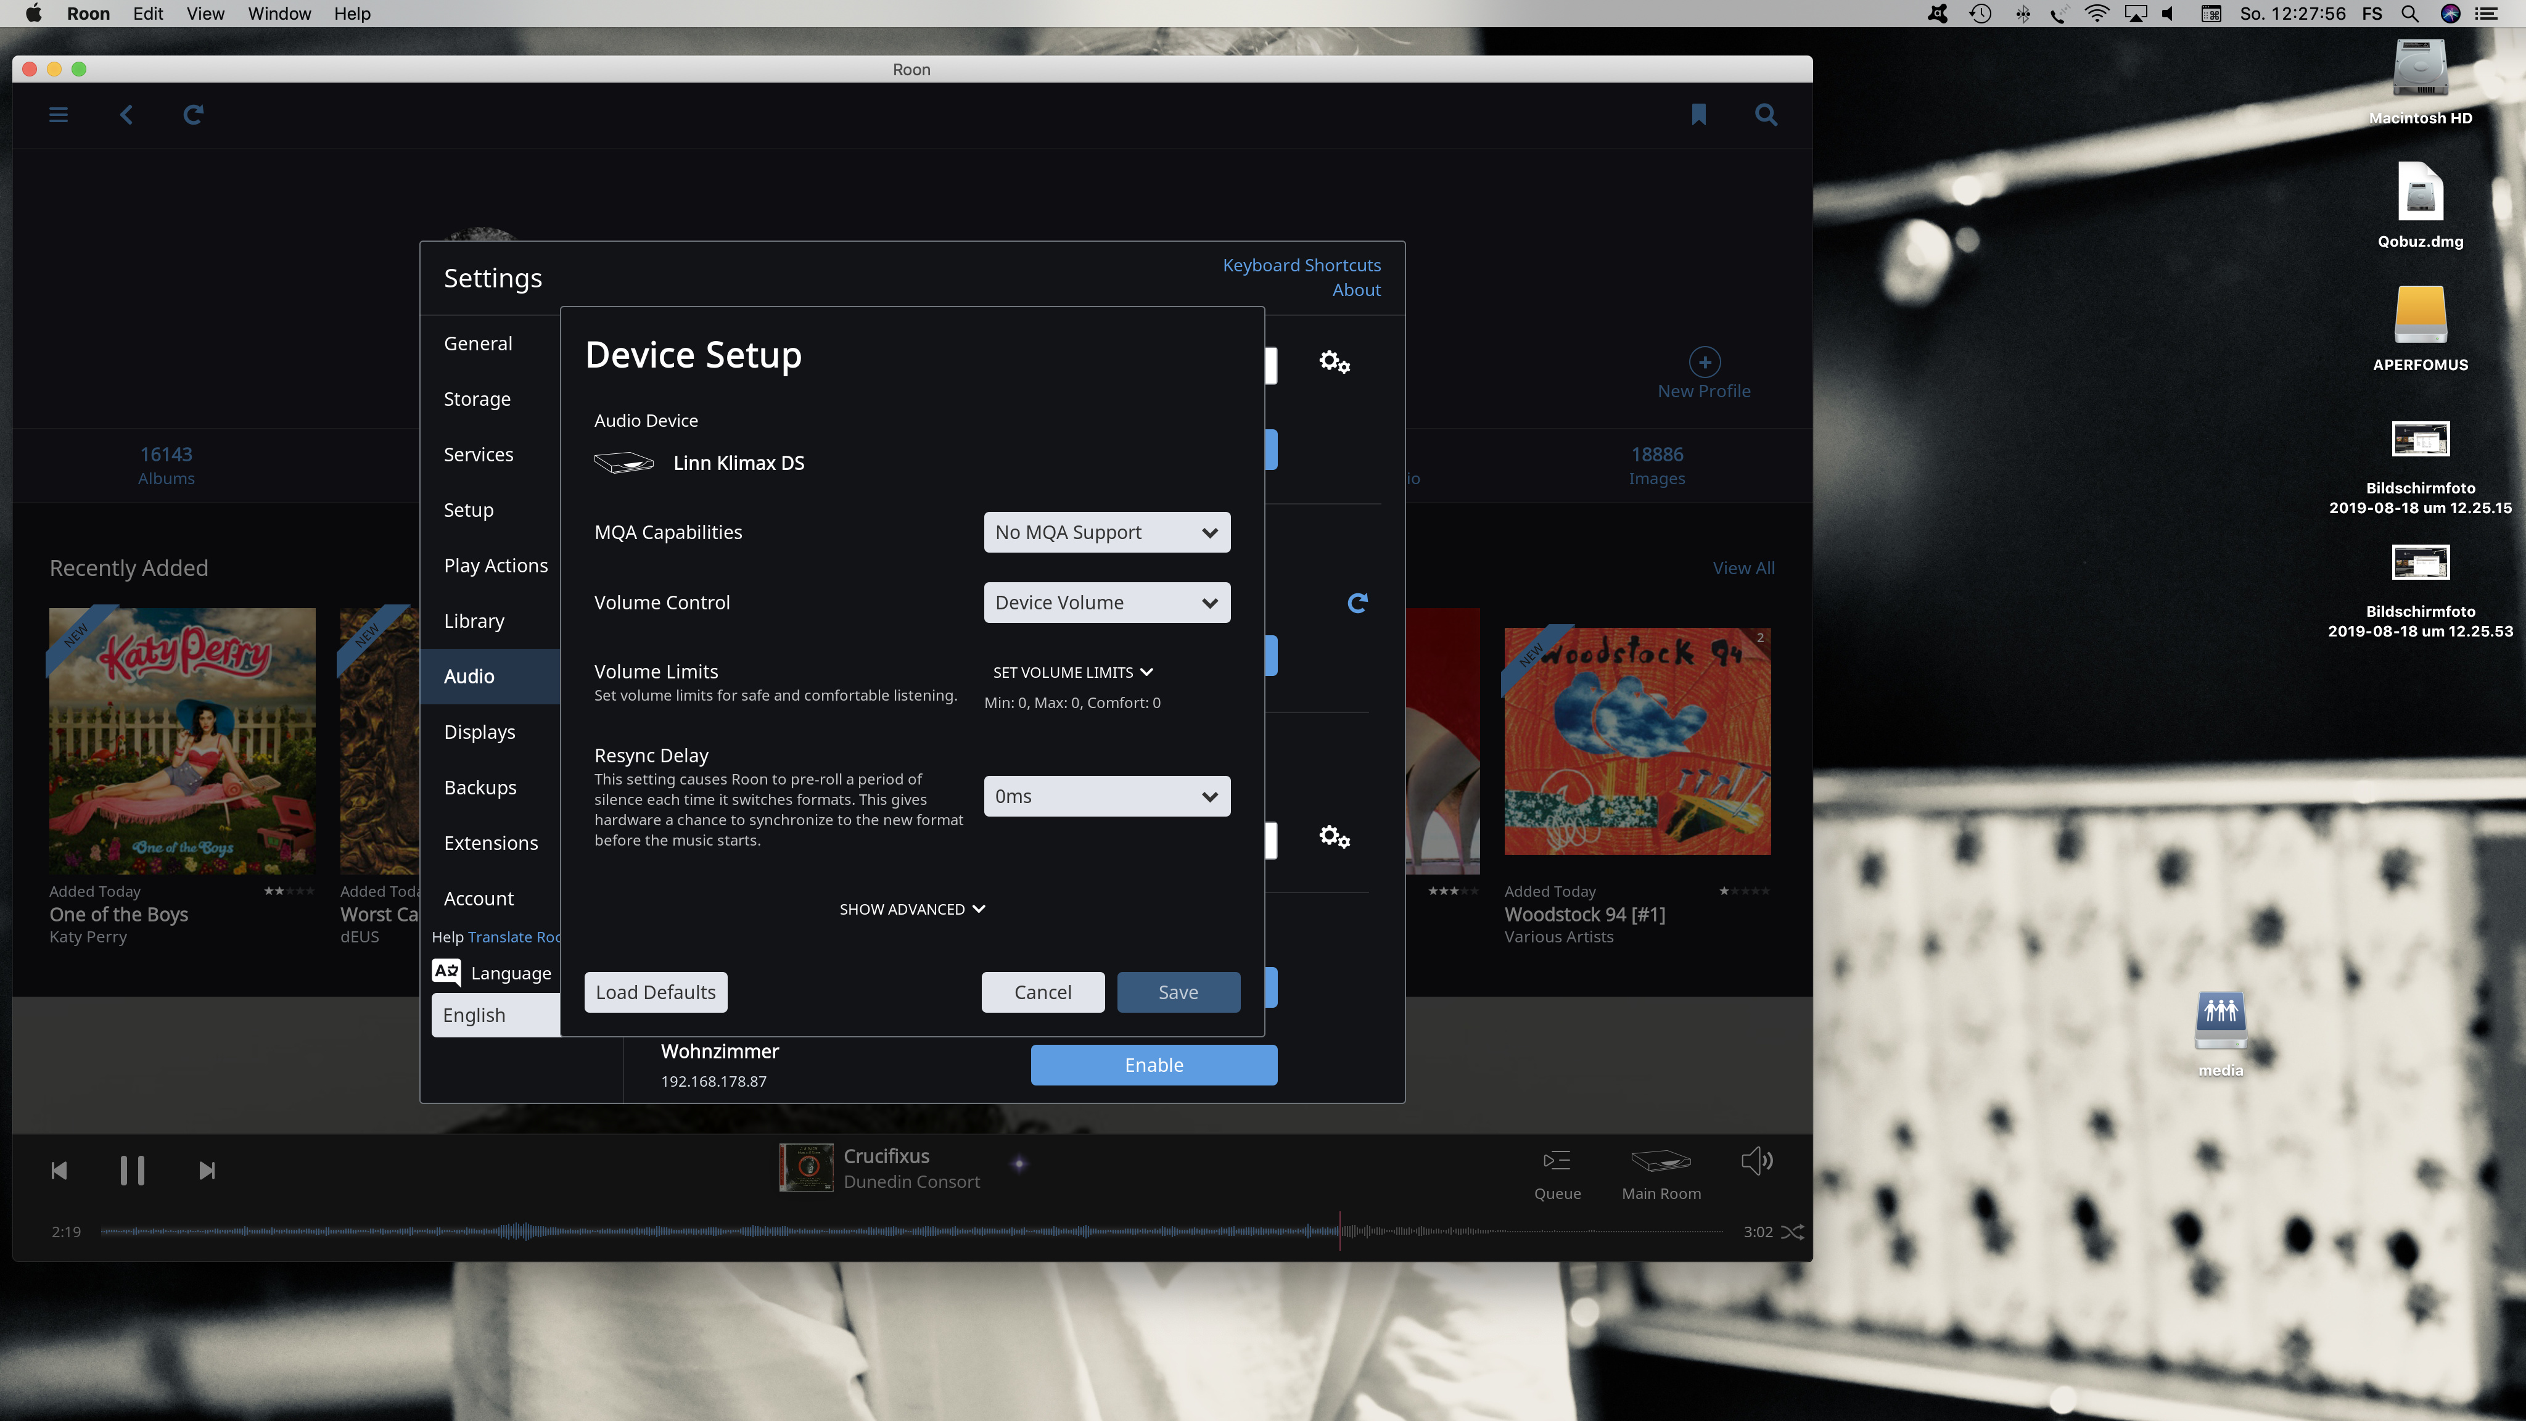Open the APERFOMUS drive icon
2526x1421 pixels.
point(2420,315)
